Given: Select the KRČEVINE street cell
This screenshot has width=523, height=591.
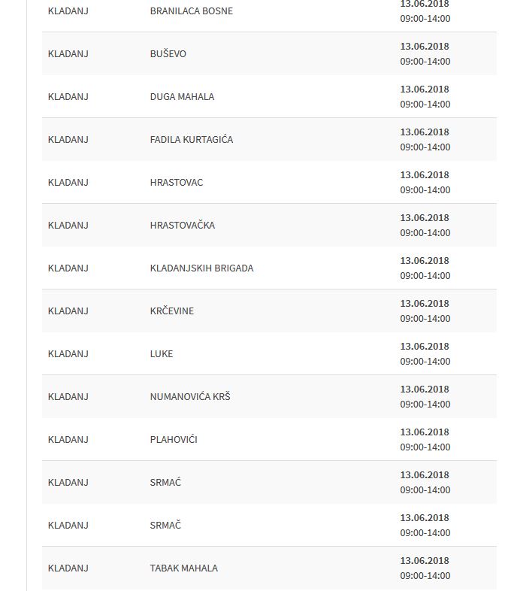Looking at the screenshot, I should click(x=172, y=311).
